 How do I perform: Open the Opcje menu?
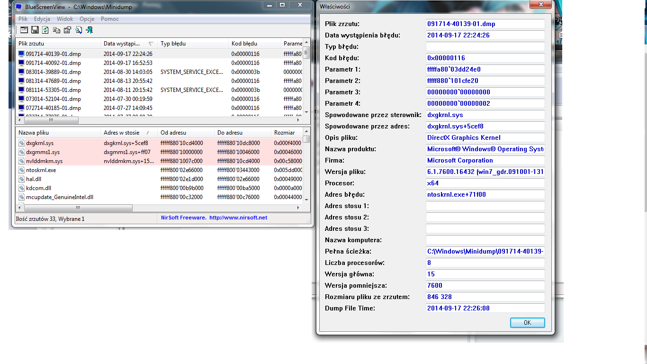coord(87,19)
